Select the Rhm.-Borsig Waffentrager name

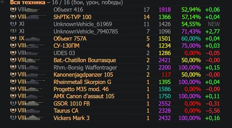tap(85, 68)
